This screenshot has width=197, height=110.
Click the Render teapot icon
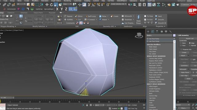[x=178, y=5]
